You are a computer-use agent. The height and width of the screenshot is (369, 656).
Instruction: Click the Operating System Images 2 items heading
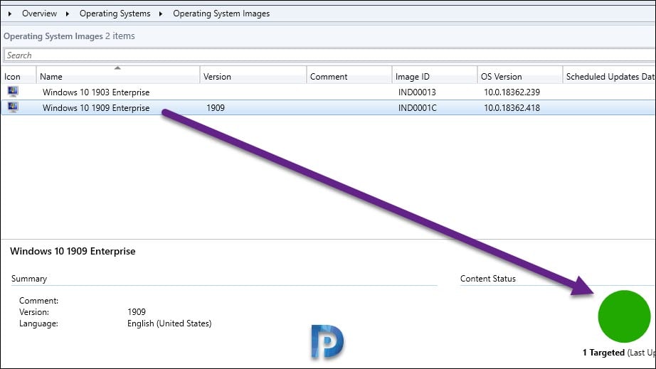69,36
